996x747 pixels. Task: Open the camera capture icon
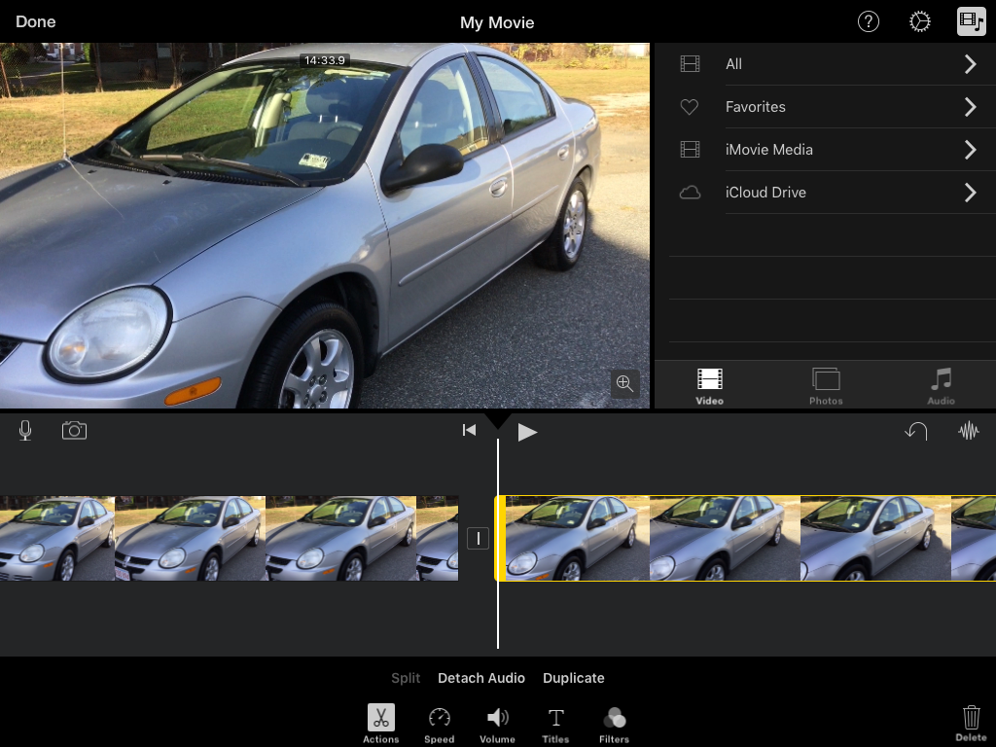pos(74,431)
